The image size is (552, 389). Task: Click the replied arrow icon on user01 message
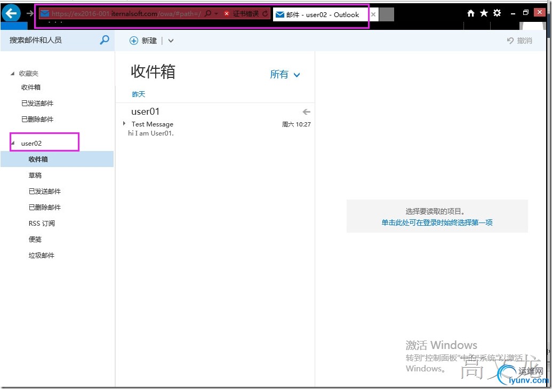pyautogui.click(x=306, y=112)
